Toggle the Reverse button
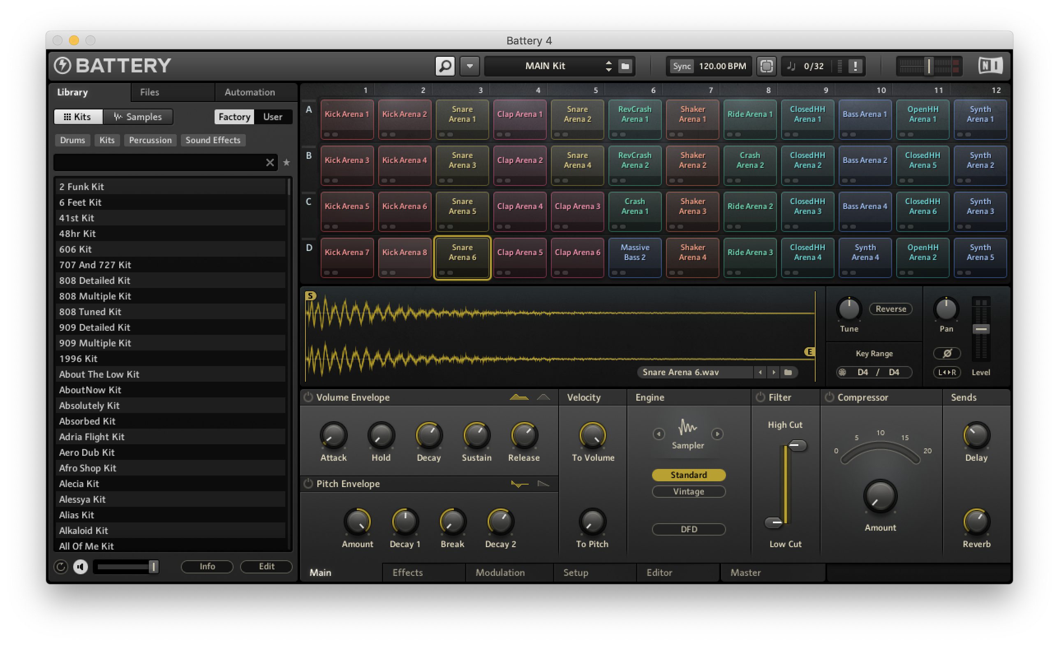This screenshot has height=645, width=1059. (890, 309)
